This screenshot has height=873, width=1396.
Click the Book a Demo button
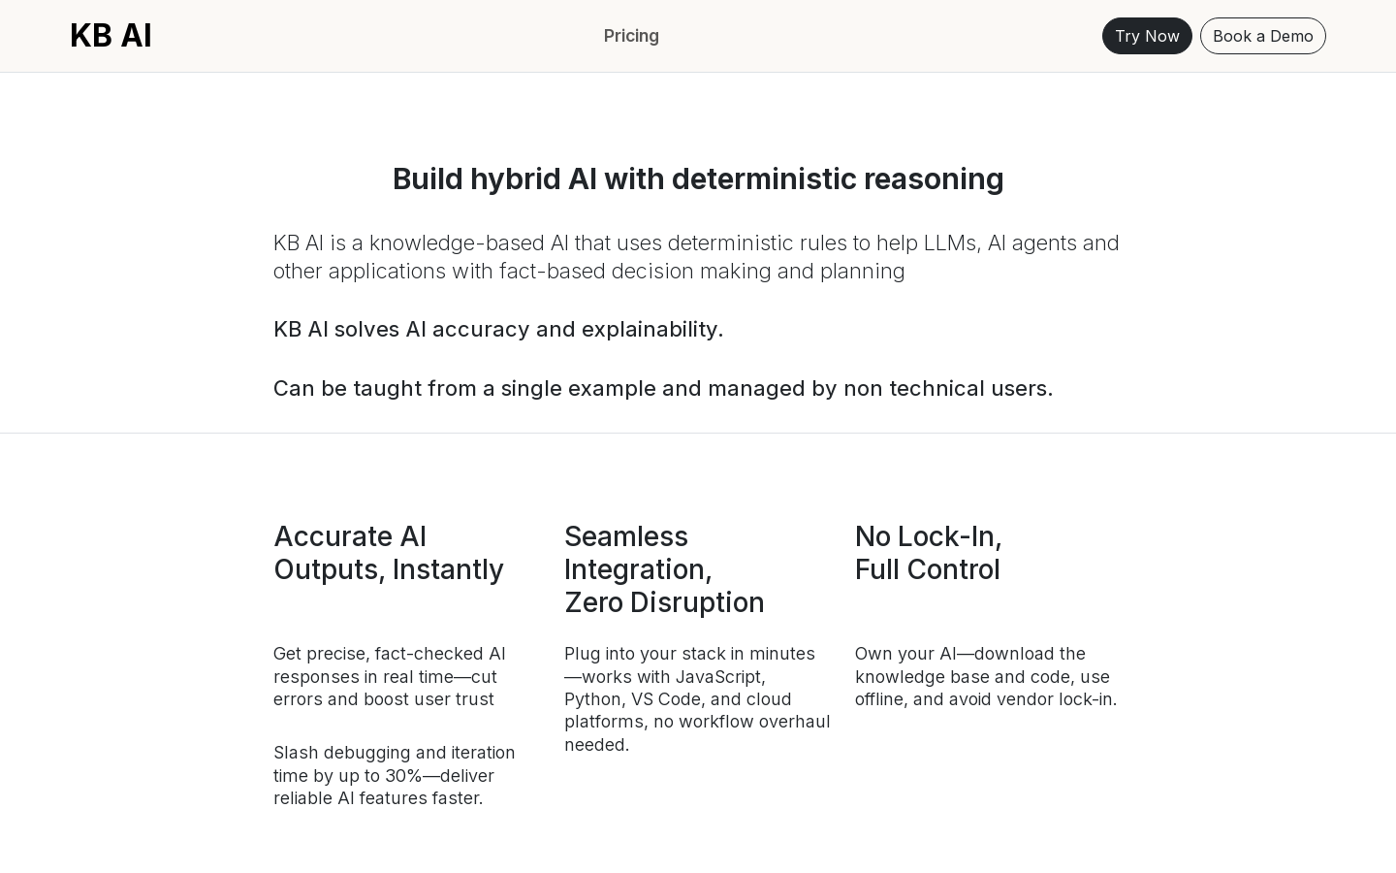coord(1262,36)
